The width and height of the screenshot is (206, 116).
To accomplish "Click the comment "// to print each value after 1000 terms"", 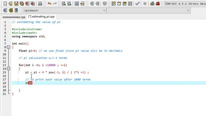I will pos(58,80).
